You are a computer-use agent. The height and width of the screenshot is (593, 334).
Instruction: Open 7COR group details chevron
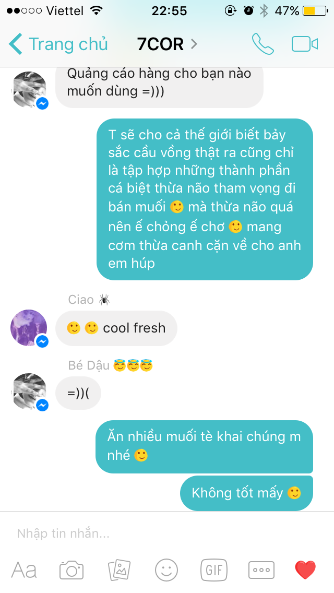pyautogui.click(x=194, y=44)
